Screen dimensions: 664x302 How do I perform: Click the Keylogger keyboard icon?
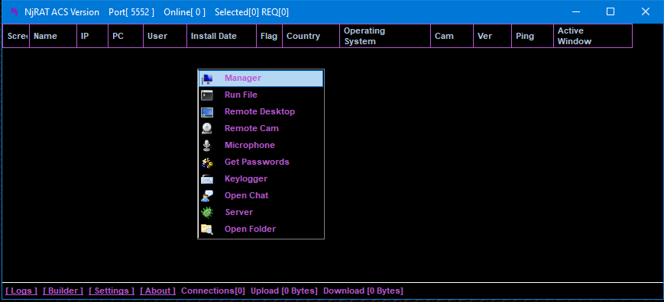[207, 179]
